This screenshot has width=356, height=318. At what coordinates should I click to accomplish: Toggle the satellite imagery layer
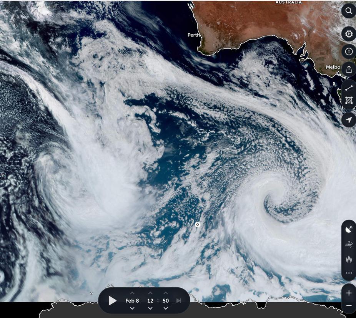click(348, 229)
